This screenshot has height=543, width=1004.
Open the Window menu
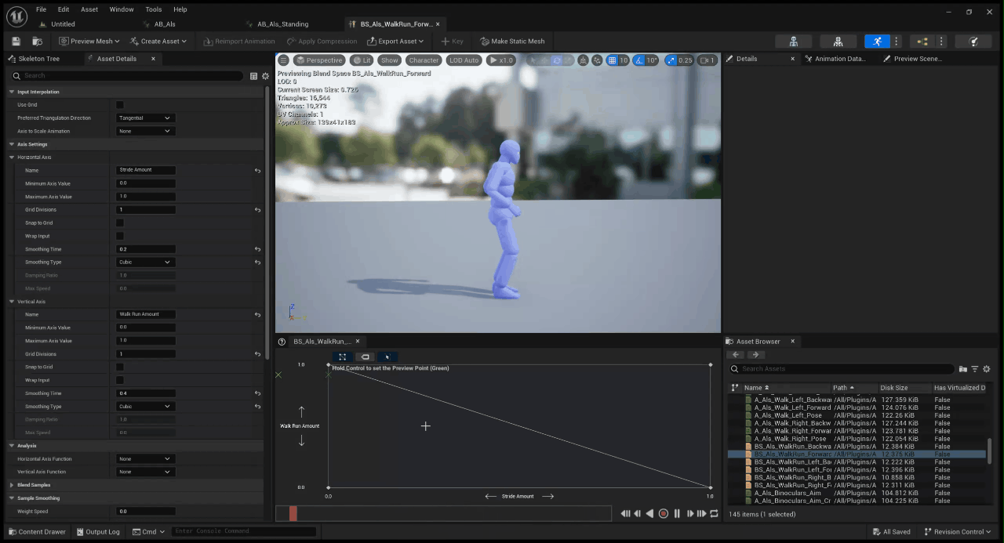pyautogui.click(x=121, y=9)
